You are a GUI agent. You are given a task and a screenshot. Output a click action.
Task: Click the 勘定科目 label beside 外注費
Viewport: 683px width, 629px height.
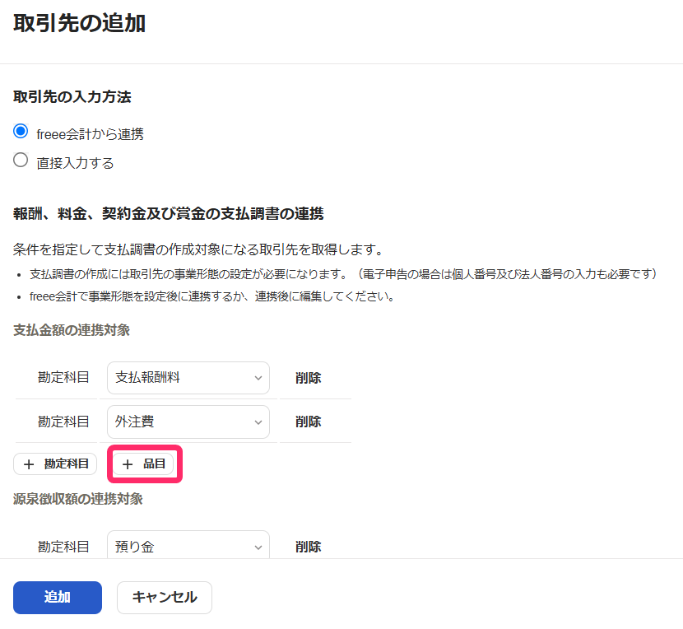click(x=63, y=422)
